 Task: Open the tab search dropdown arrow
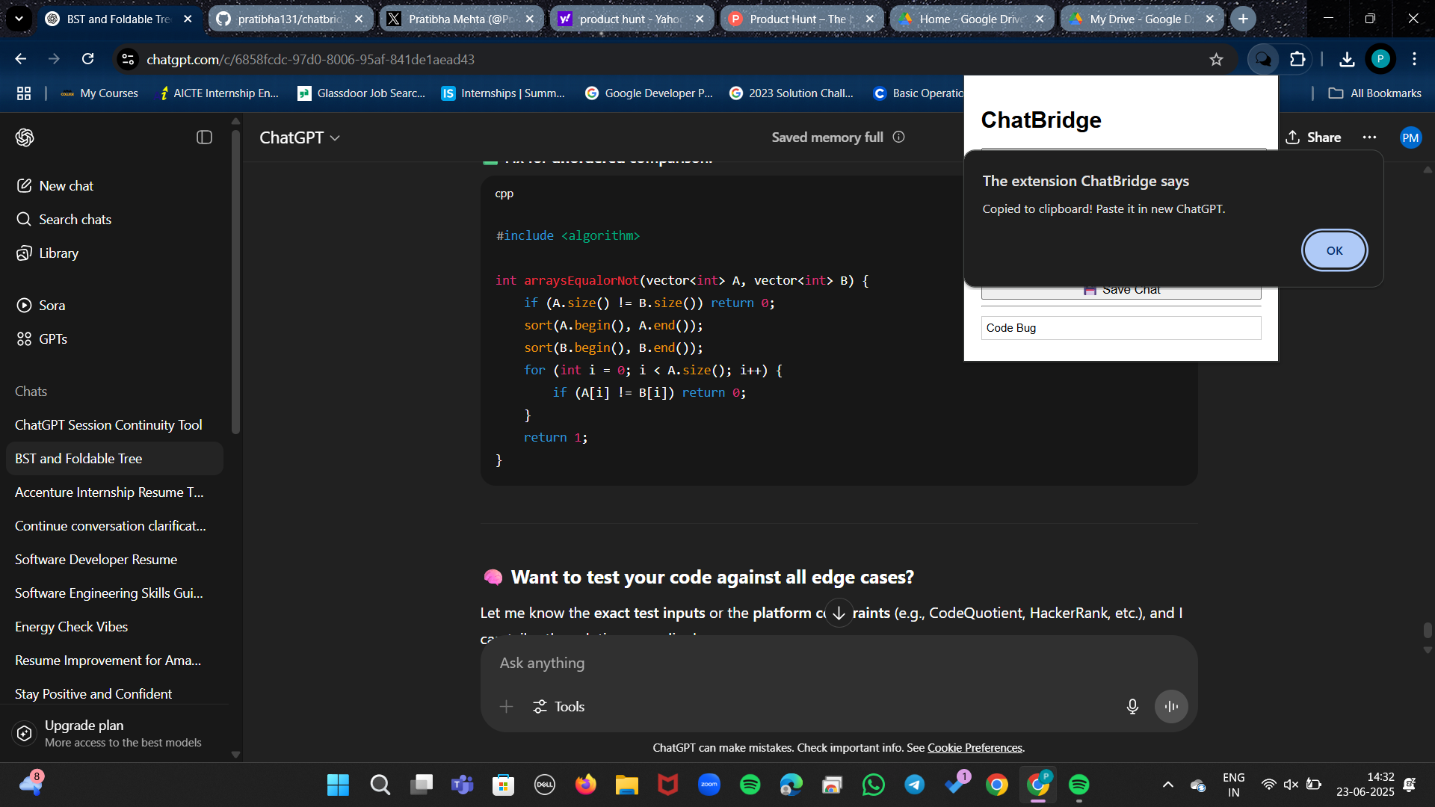(x=19, y=19)
